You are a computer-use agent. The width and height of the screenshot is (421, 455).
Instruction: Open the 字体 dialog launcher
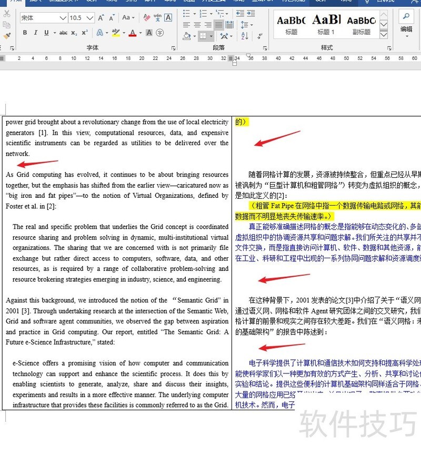tap(173, 48)
